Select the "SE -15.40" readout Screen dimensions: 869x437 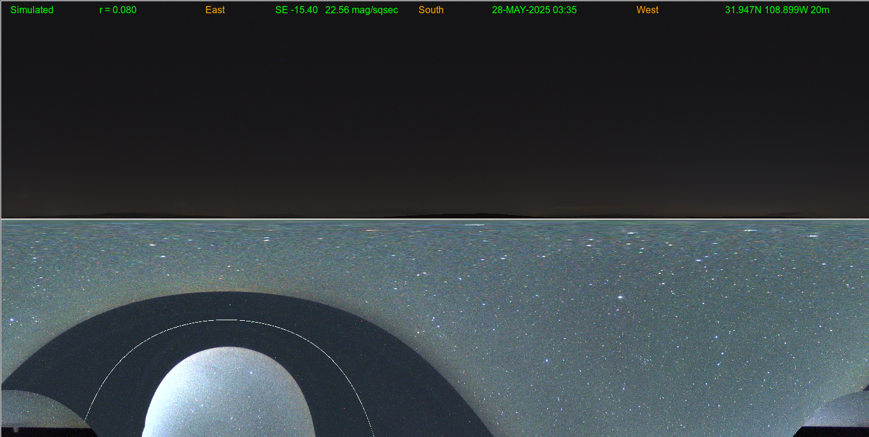coord(296,10)
